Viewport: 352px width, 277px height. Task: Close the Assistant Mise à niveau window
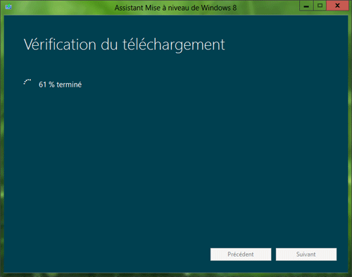(x=337, y=6)
